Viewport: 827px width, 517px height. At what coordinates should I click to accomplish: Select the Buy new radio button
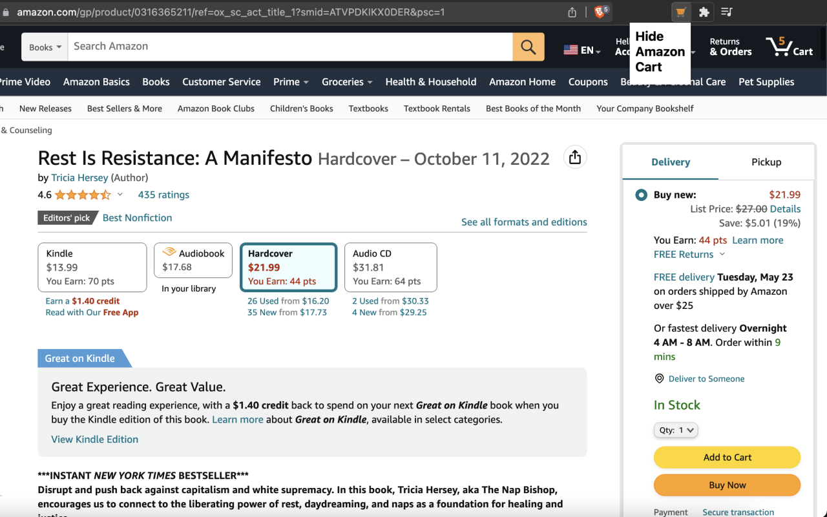[x=640, y=194]
